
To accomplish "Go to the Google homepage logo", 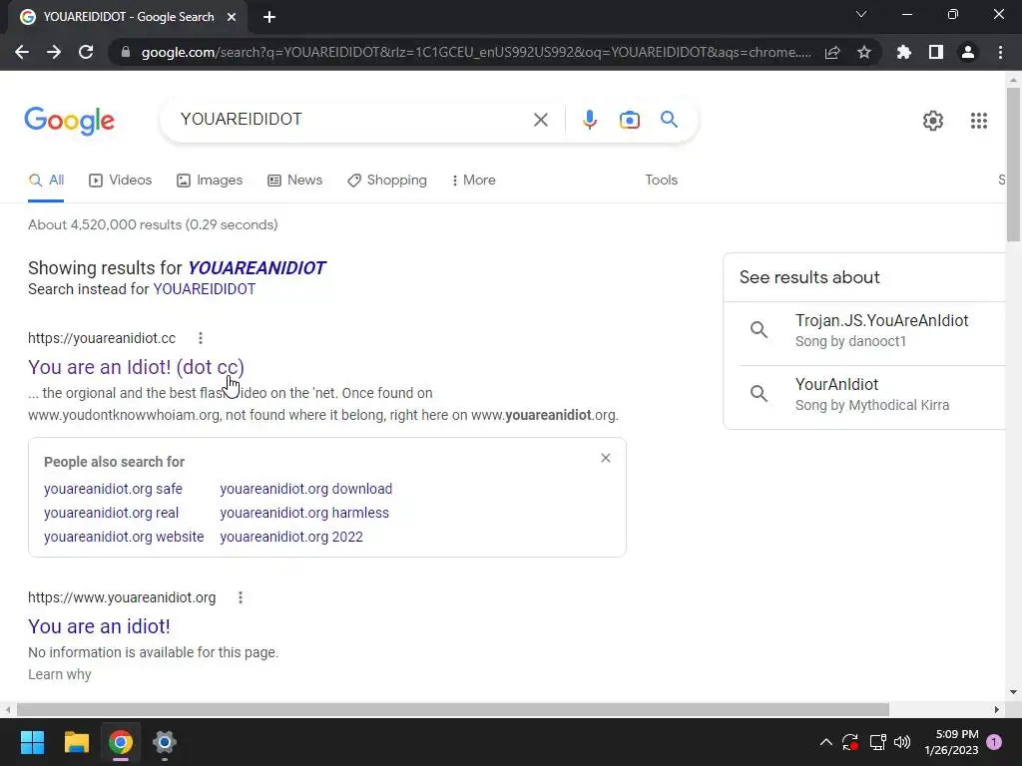I will pos(70,121).
